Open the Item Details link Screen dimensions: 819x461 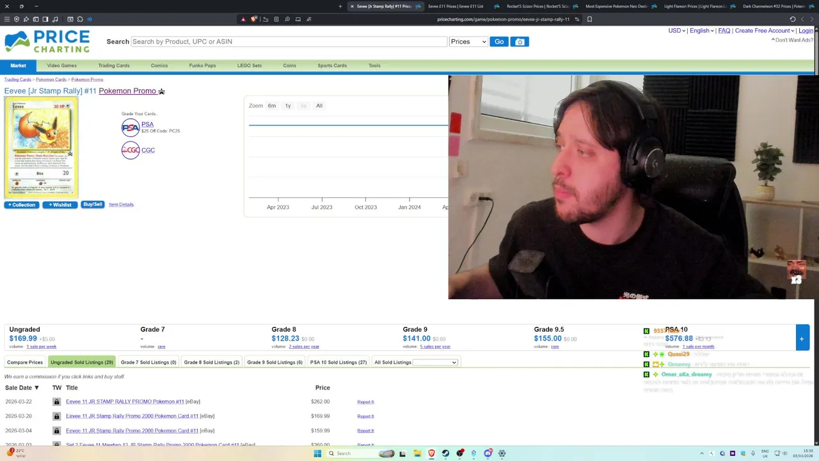121,205
